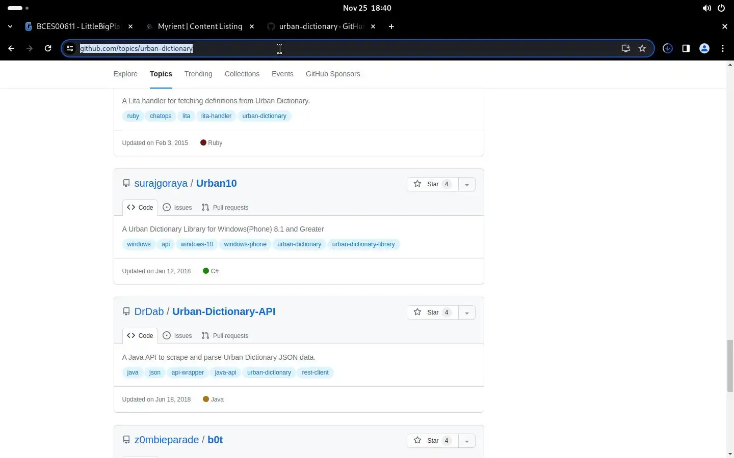Screen dimensions: 734x458
Task: Select the windows-10 topic tag
Action: pos(197,244)
